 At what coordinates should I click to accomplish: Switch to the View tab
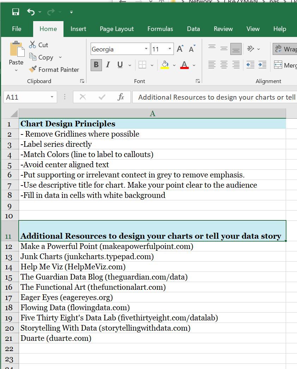(253, 29)
